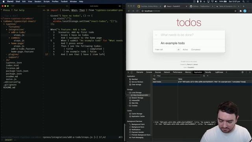Toggle all todos with the chevron
Viewport: 252px width, 142px height.
click(x=156, y=35)
